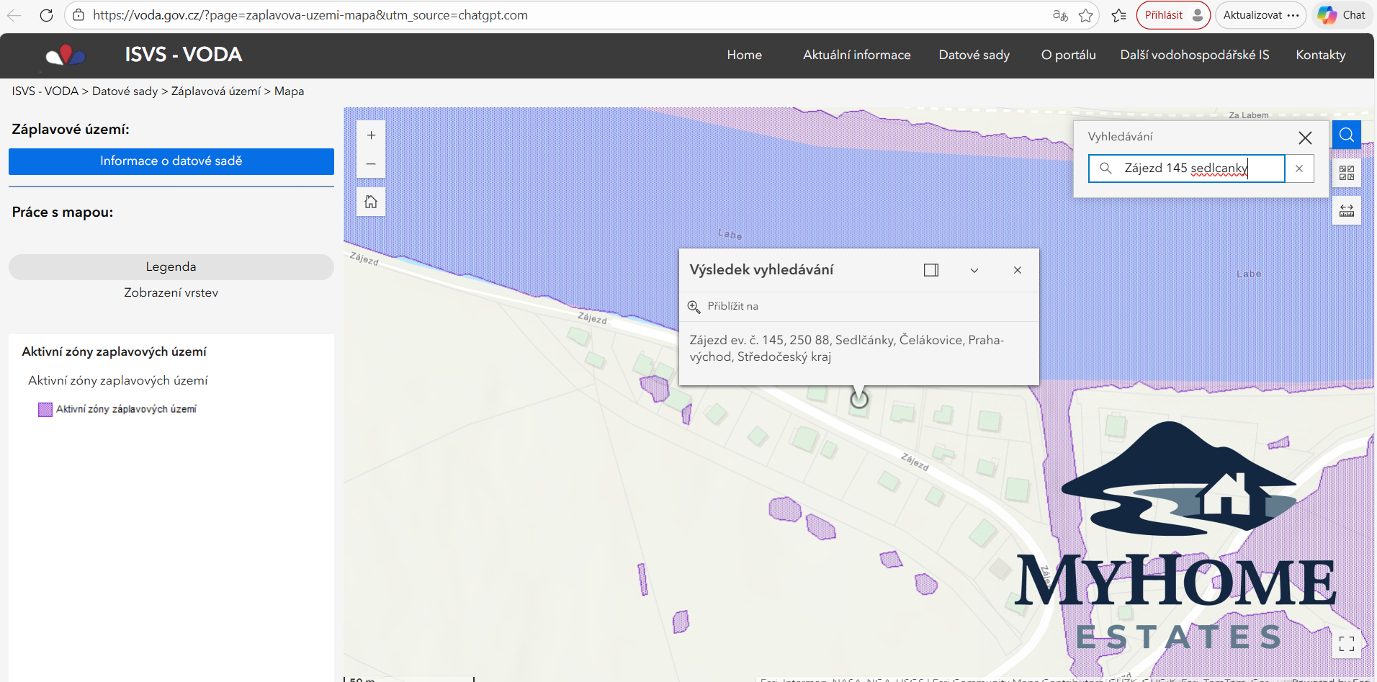
Task: Close the search result popup
Action: click(1017, 270)
